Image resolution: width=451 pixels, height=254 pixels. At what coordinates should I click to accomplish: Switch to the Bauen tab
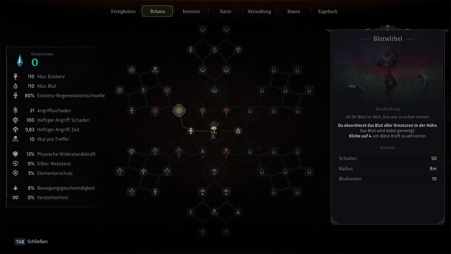tap(293, 11)
